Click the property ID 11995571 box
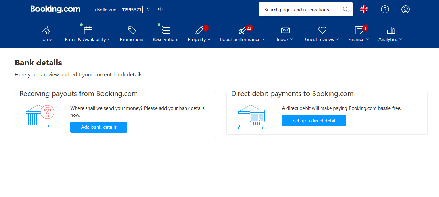 131,10
